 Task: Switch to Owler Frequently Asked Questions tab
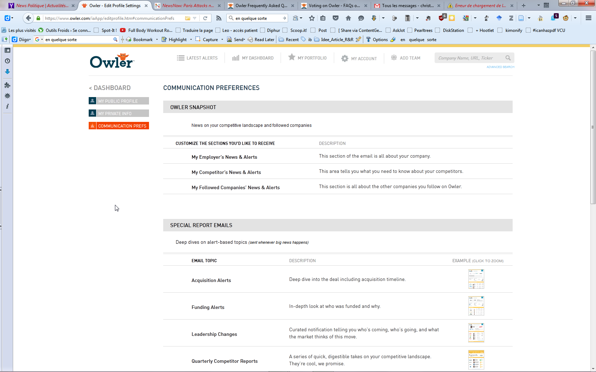coord(261,5)
